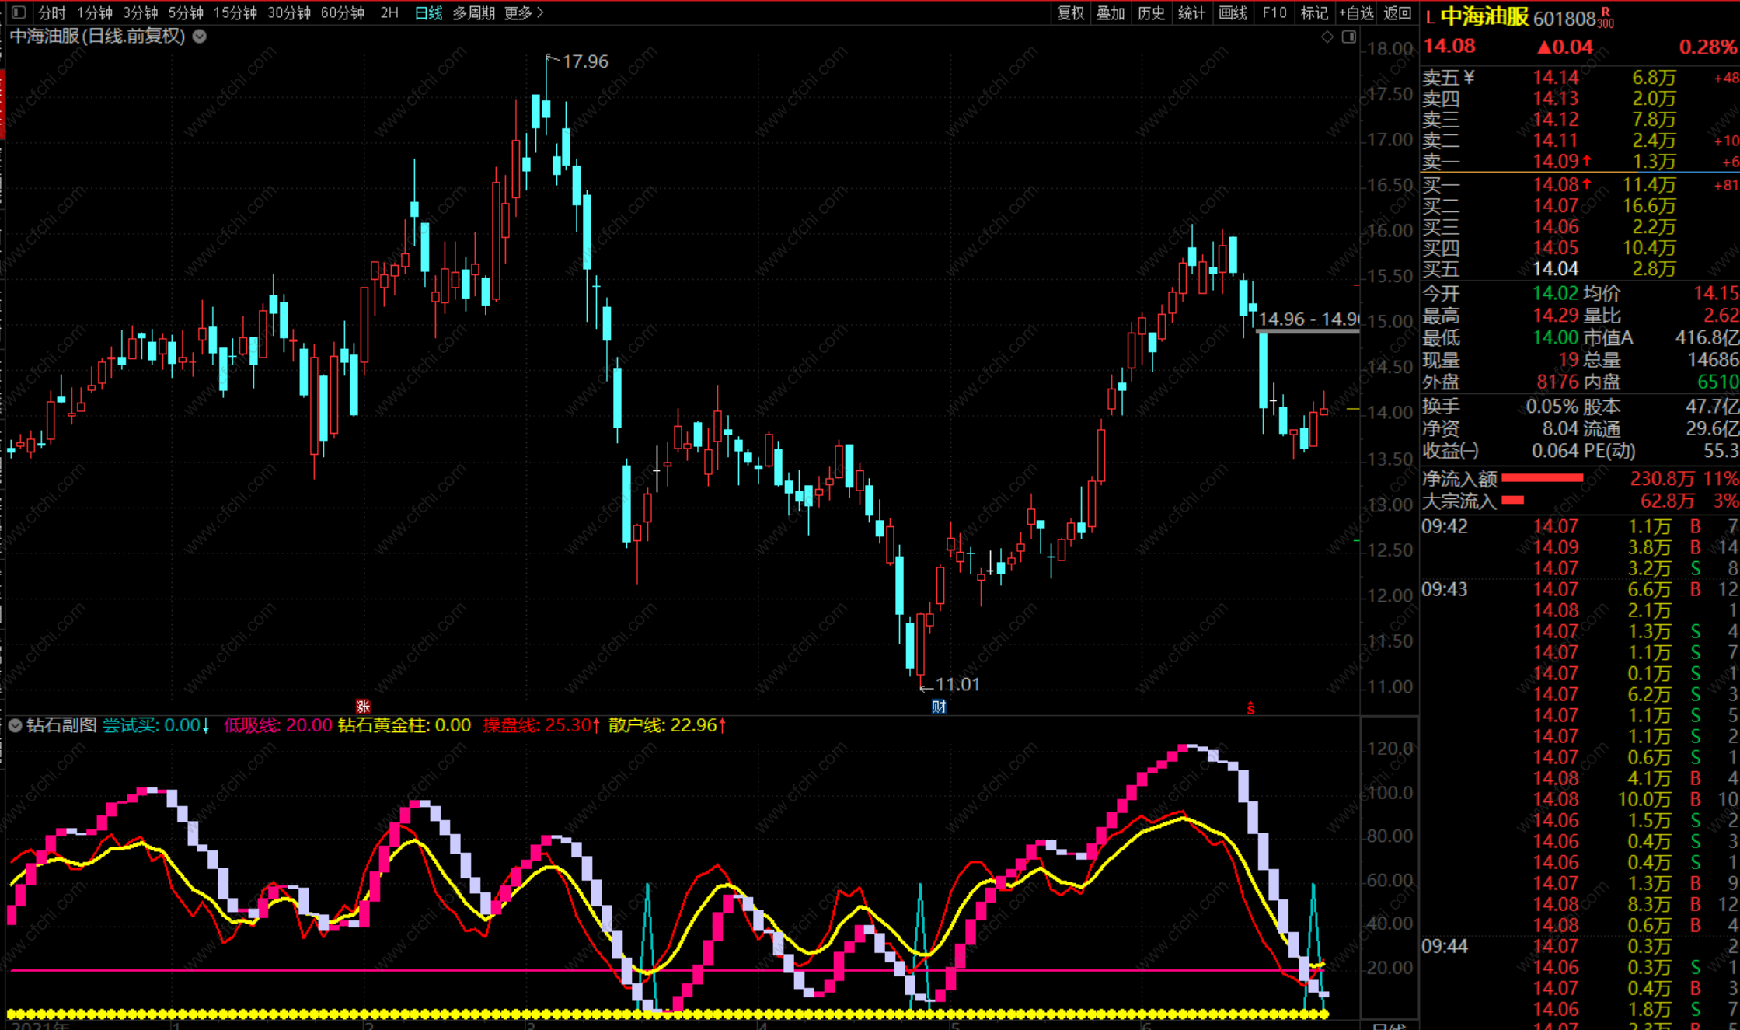Add stock via +自选 button
1740x1030 pixels.
1356,12
